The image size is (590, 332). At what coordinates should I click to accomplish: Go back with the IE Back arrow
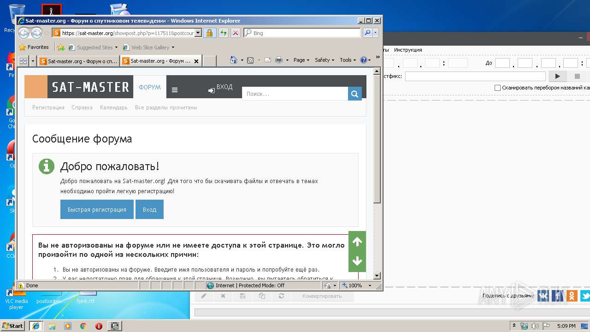24,33
